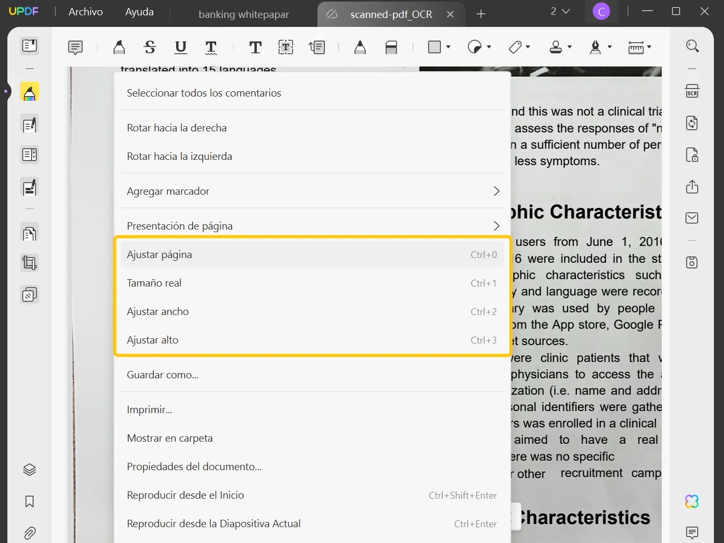Viewport: 724px width, 543px height.
Task: Open the Edit PDF mode in sidebar
Action: click(30, 125)
